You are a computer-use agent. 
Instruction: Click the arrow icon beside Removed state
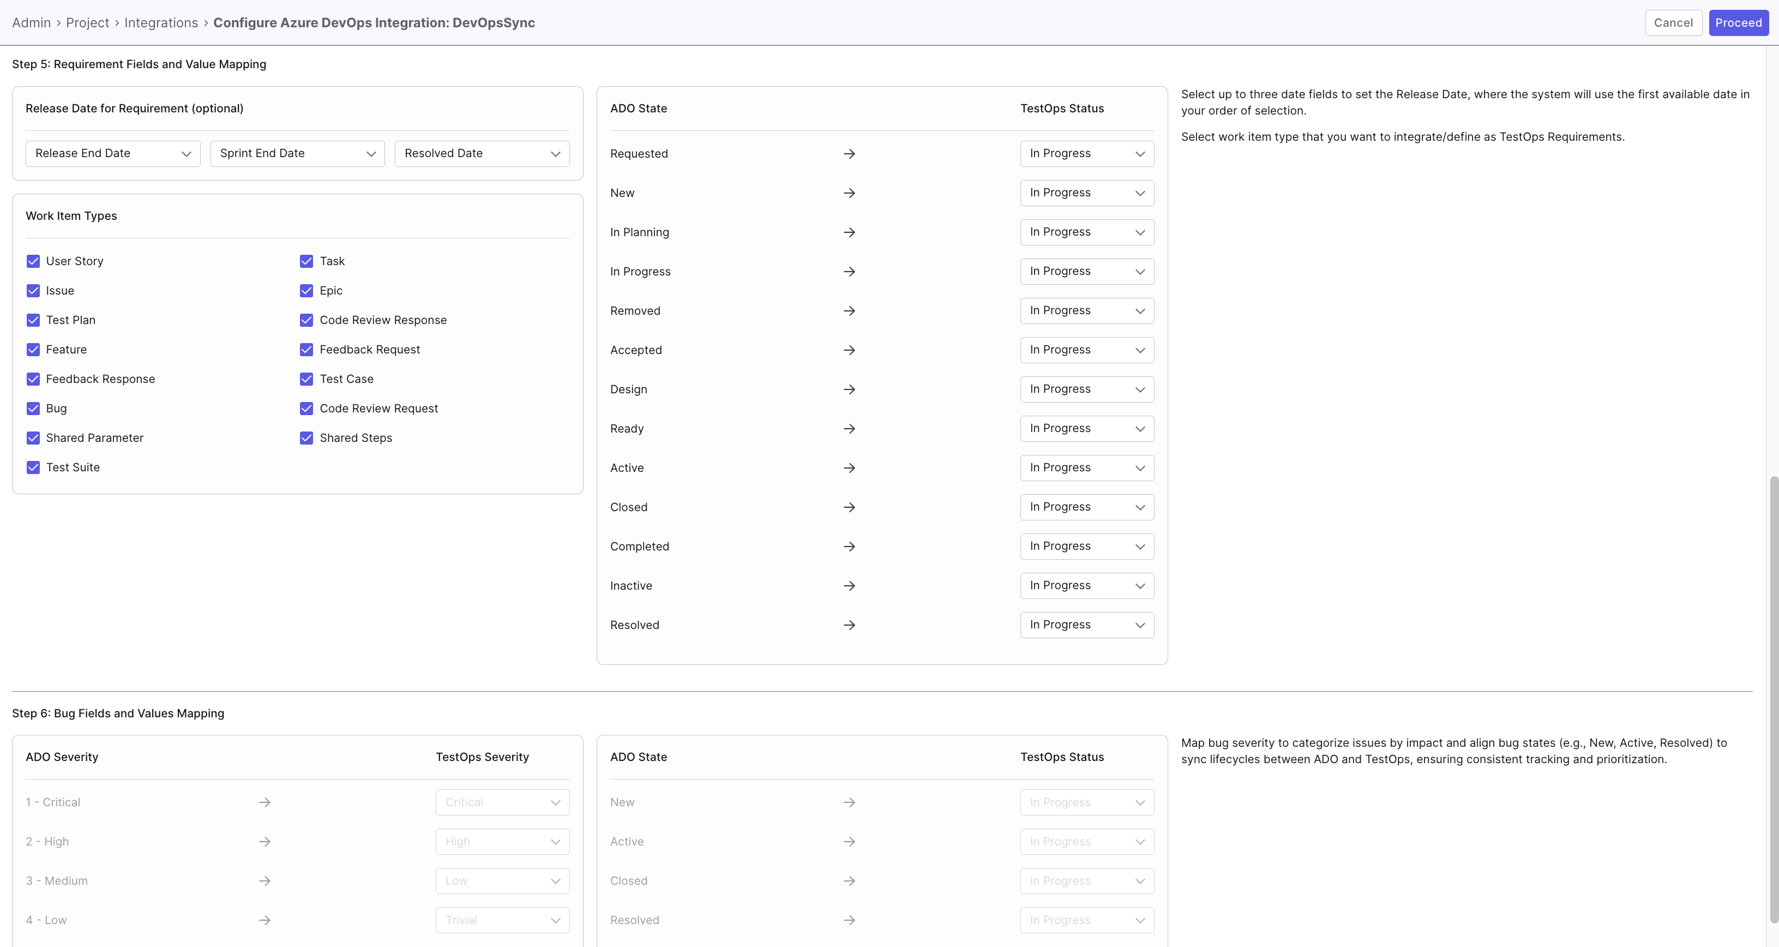tap(850, 311)
